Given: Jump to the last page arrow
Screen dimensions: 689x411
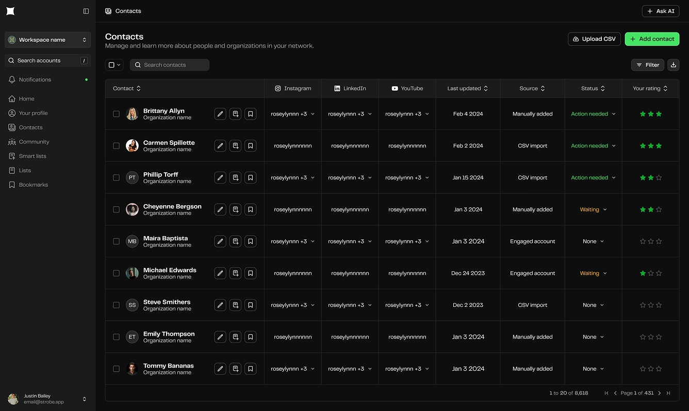Looking at the screenshot, I should (x=668, y=393).
